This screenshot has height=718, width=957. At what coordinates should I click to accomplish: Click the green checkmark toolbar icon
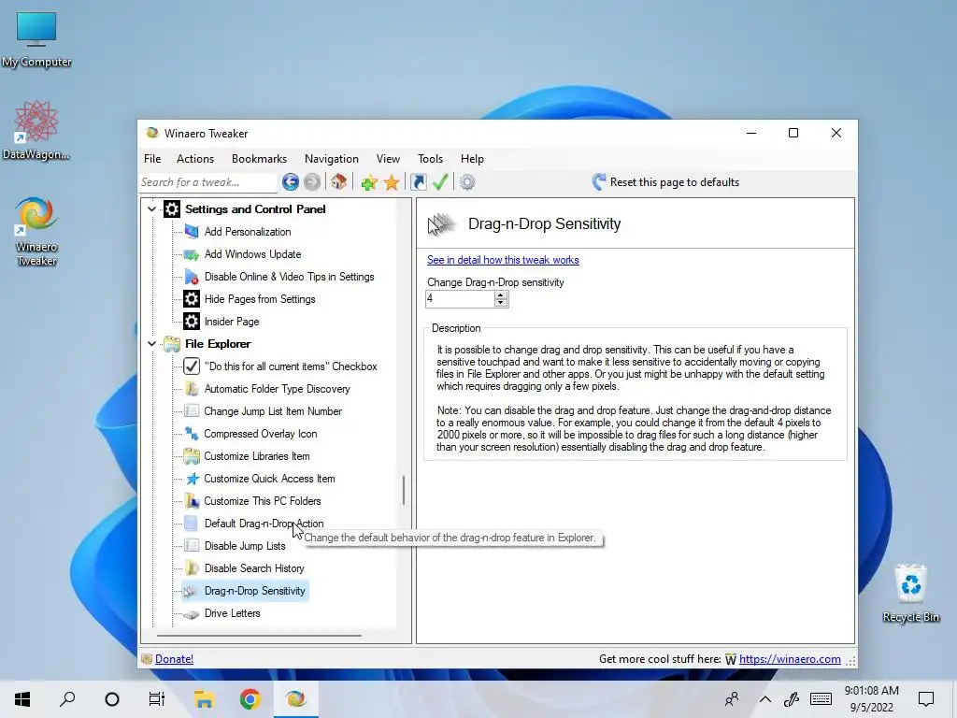[x=440, y=182]
